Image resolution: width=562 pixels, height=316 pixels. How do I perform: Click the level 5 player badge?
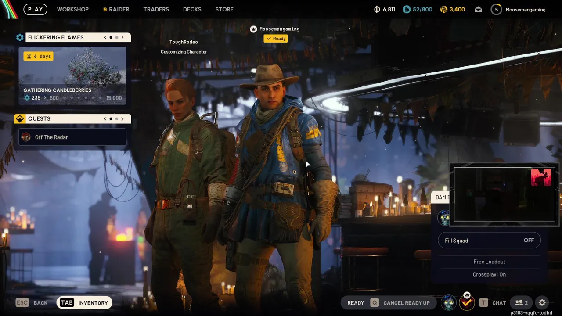[496, 9]
